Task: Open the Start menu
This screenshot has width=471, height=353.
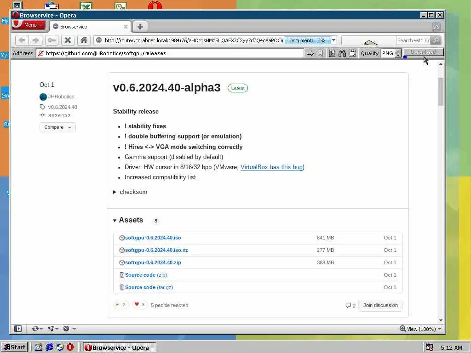Action: click(14, 347)
